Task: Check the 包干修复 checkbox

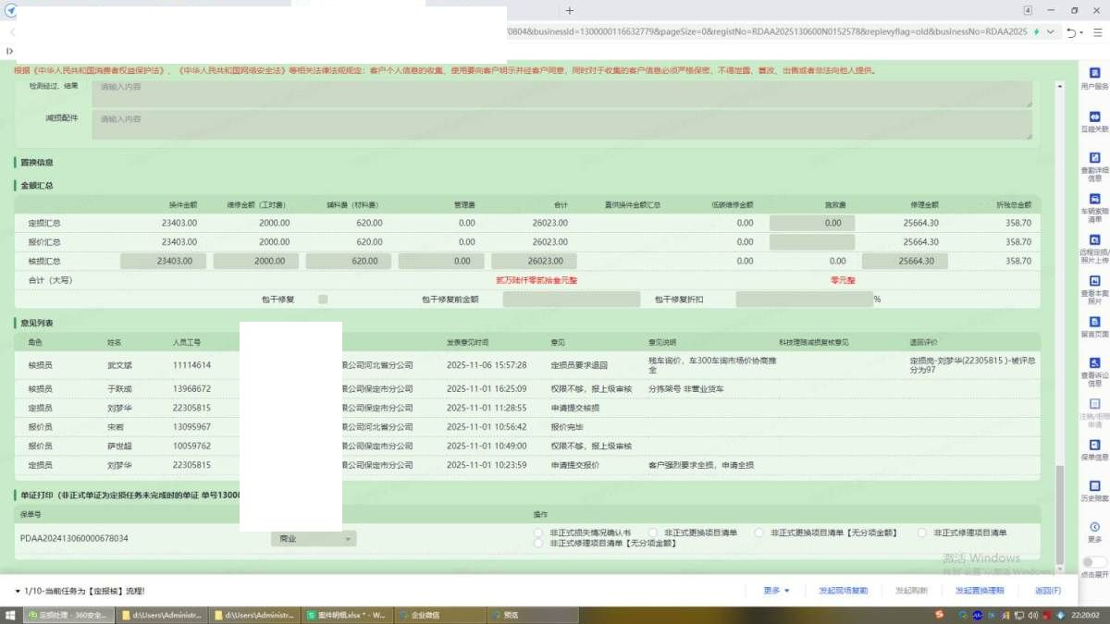Action: (323, 300)
